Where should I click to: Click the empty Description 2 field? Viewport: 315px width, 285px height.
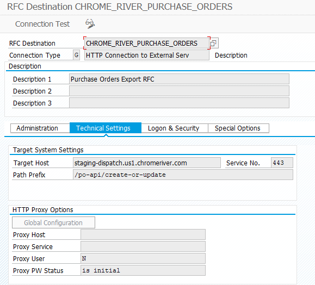pos(179,91)
